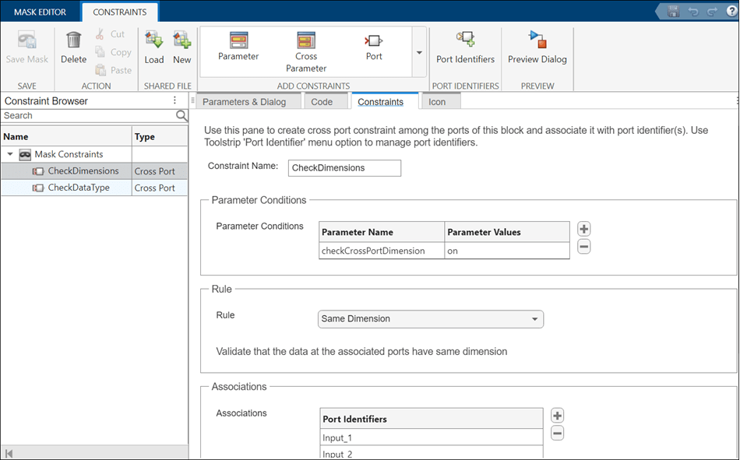
Task: Select the CheckDataType constraint
Action: (79, 188)
